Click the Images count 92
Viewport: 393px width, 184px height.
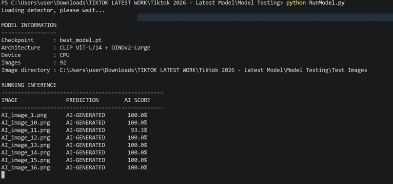(x=63, y=63)
